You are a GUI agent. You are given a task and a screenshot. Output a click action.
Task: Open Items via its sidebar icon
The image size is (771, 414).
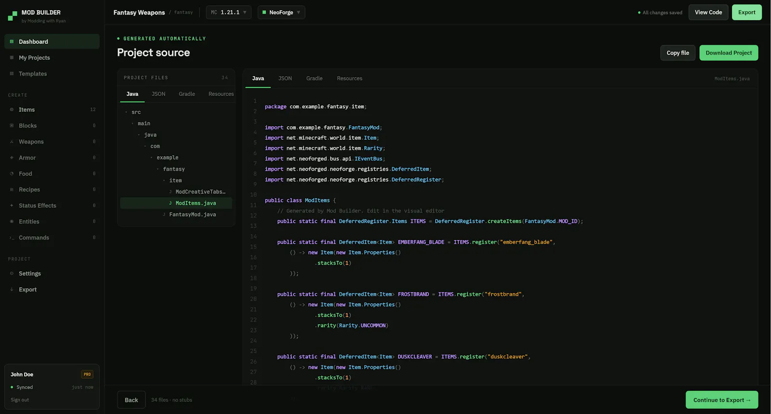pos(12,109)
